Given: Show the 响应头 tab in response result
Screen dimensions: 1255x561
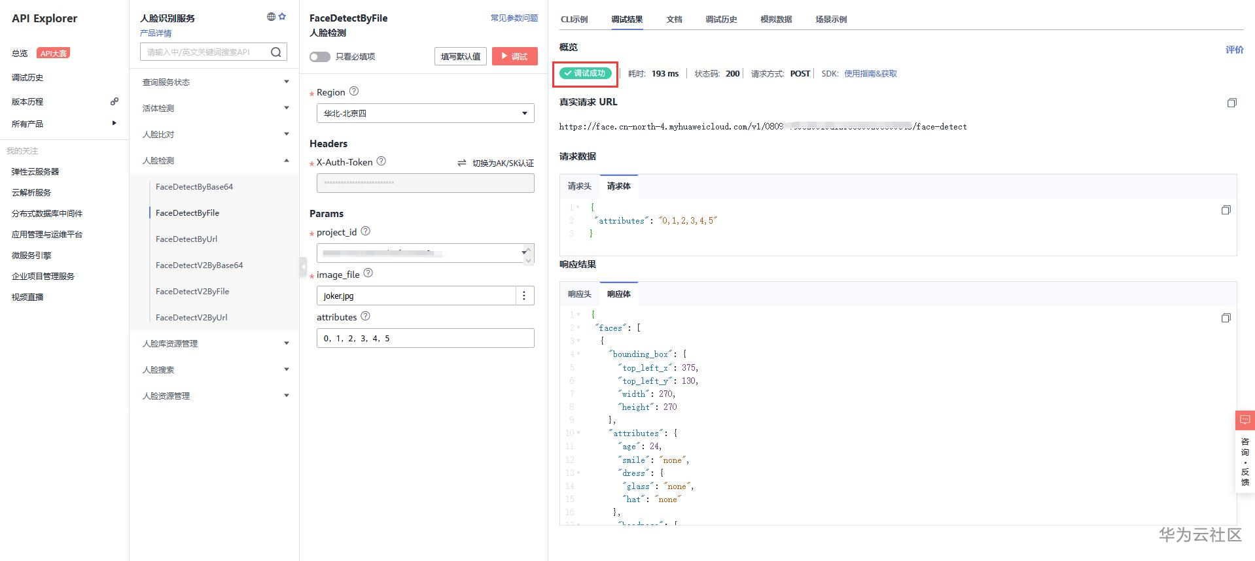Looking at the screenshot, I should tap(579, 294).
